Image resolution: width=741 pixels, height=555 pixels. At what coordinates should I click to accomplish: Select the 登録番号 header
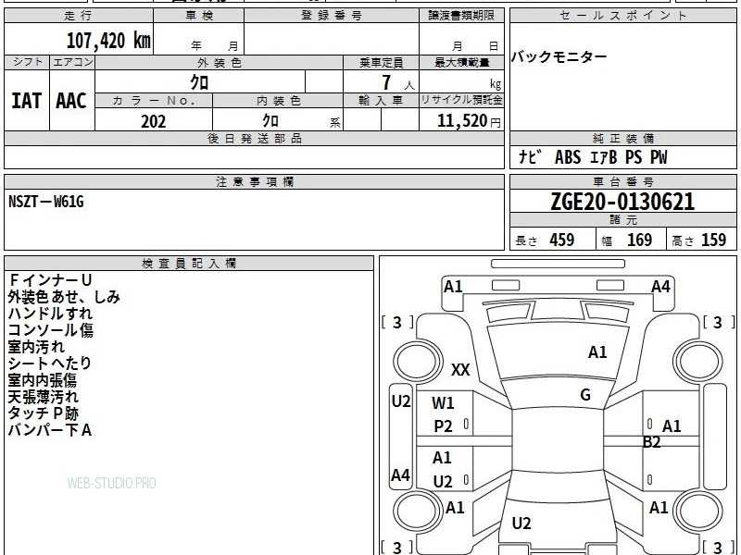pos(332,16)
